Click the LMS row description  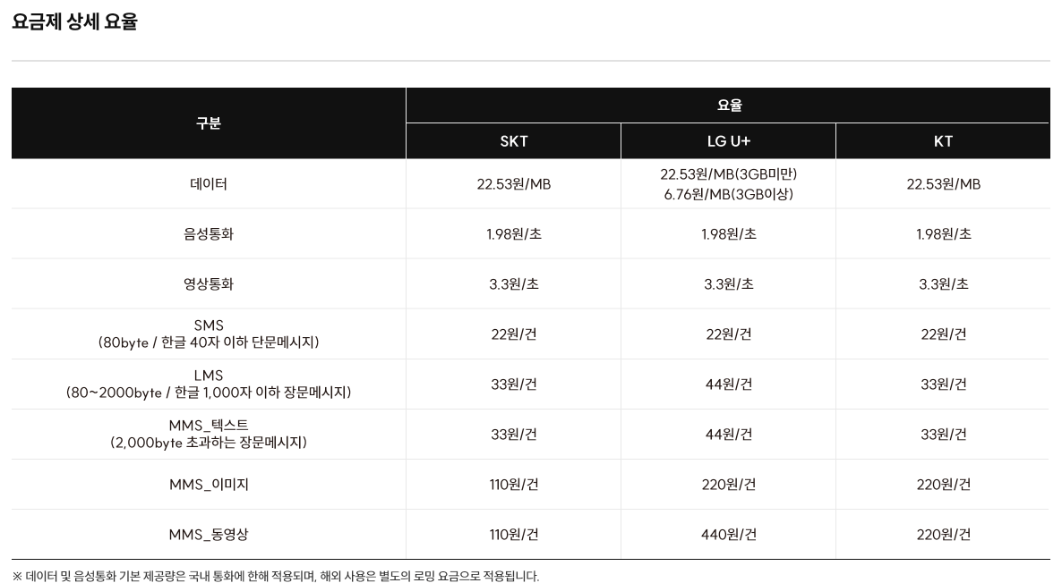(x=209, y=384)
